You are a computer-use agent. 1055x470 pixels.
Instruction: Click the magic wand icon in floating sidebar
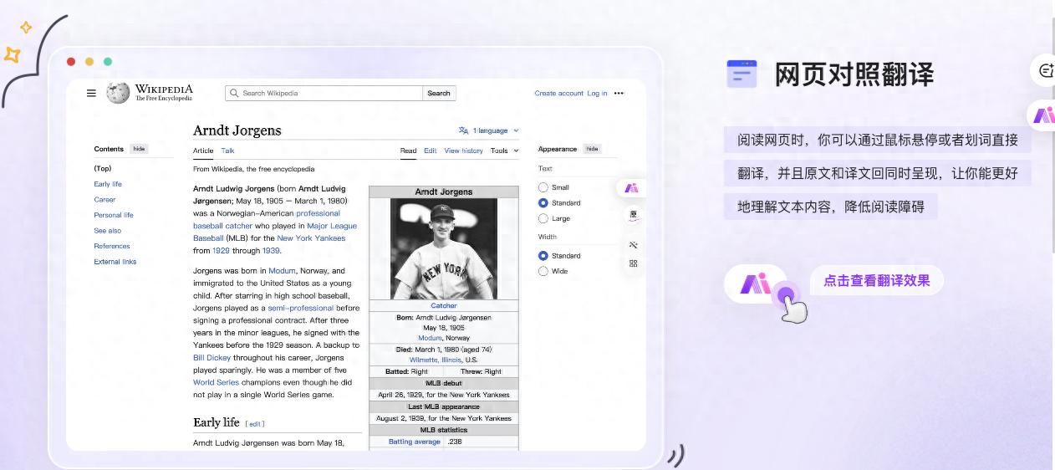633,245
